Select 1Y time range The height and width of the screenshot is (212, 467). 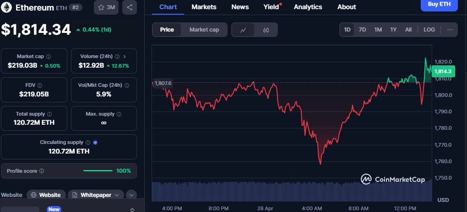pyautogui.click(x=393, y=30)
